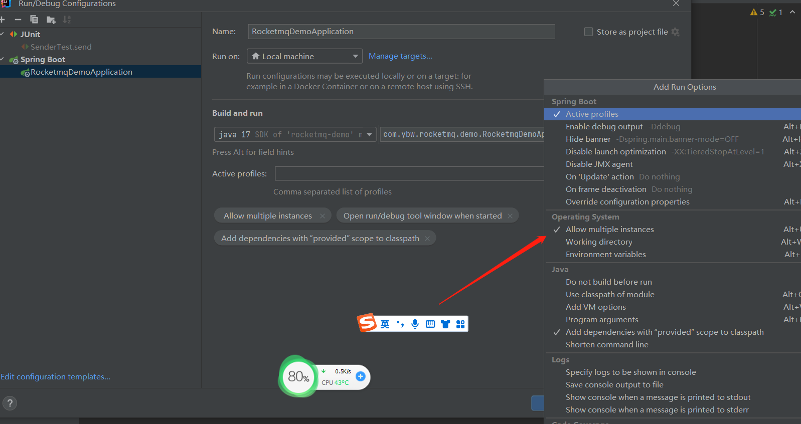This screenshot has height=424, width=801.
Task: Click the Allow multiple instances tag label
Action: (268, 216)
